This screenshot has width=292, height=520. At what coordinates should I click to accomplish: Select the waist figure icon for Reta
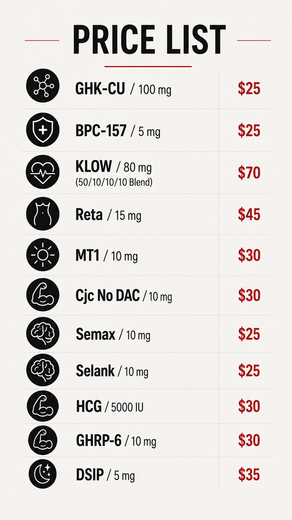[43, 214]
